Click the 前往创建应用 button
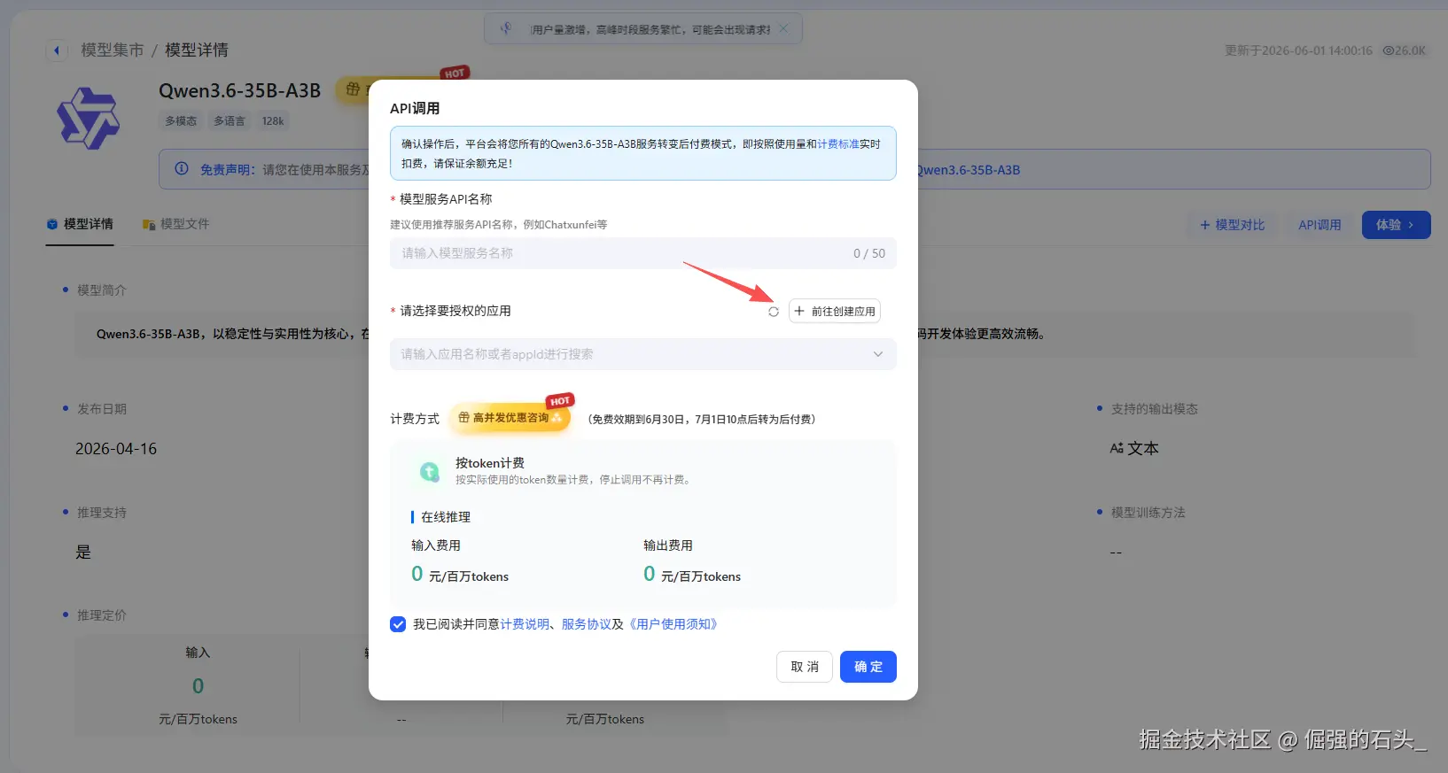 (835, 312)
